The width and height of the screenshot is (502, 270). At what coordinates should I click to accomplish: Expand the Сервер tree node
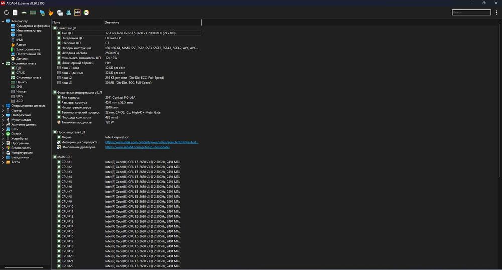tap(3, 110)
